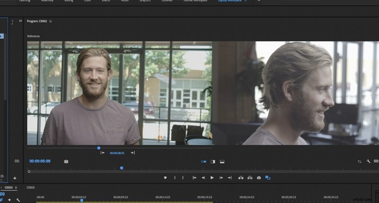This screenshot has height=203, width=379.
Task: Click the timeline ruler playhead
Action: tap(81, 200)
